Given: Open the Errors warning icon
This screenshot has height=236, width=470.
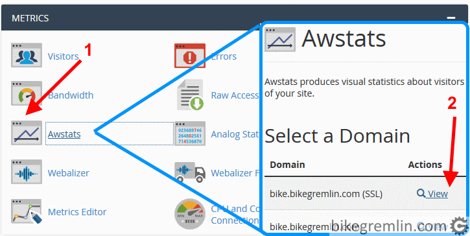Looking at the screenshot, I should pyautogui.click(x=190, y=56).
